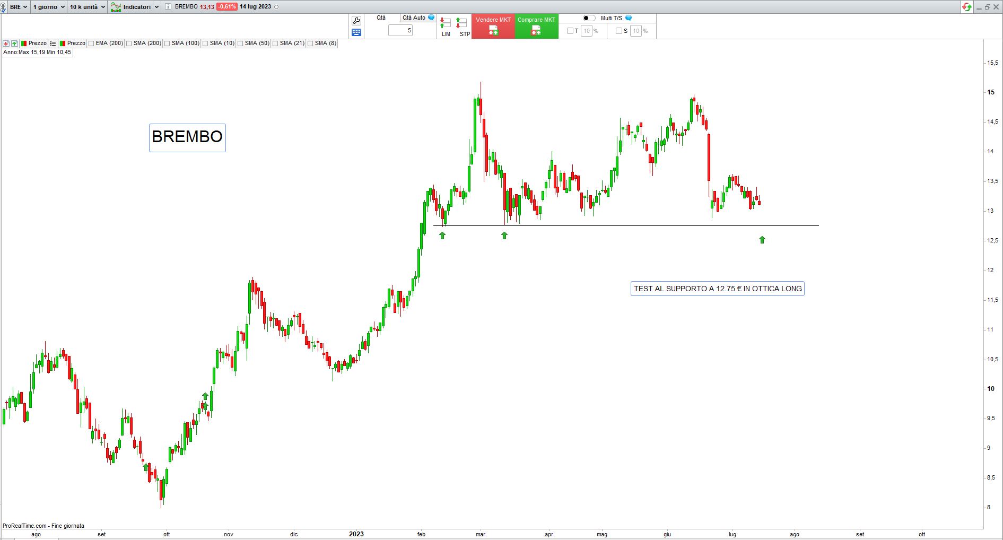Image resolution: width=1003 pixels, height=540 pixels.
Task: Select the STP stop order icon
Action: point(463,27)
